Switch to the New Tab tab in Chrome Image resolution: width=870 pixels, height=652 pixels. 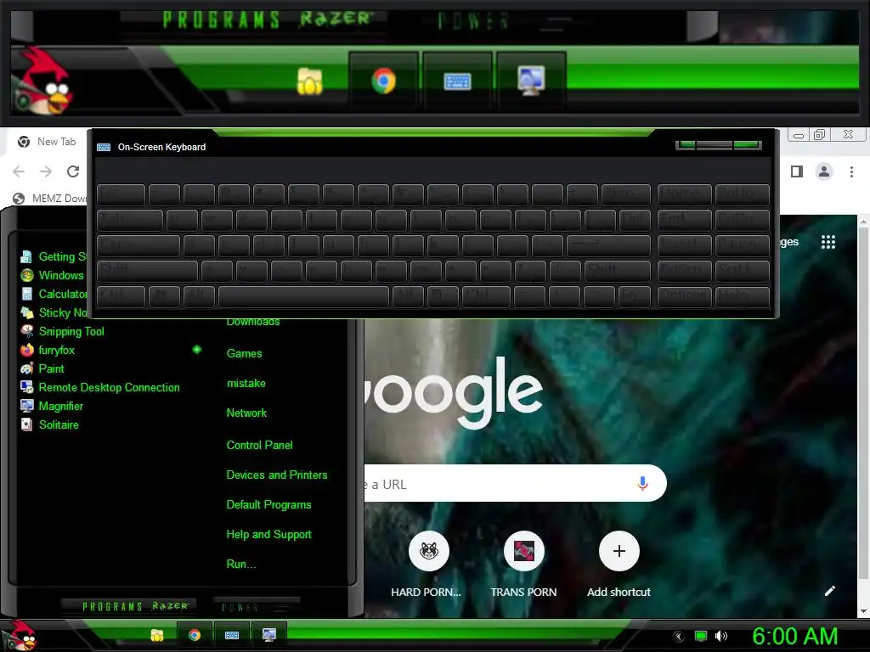(47, 142)
